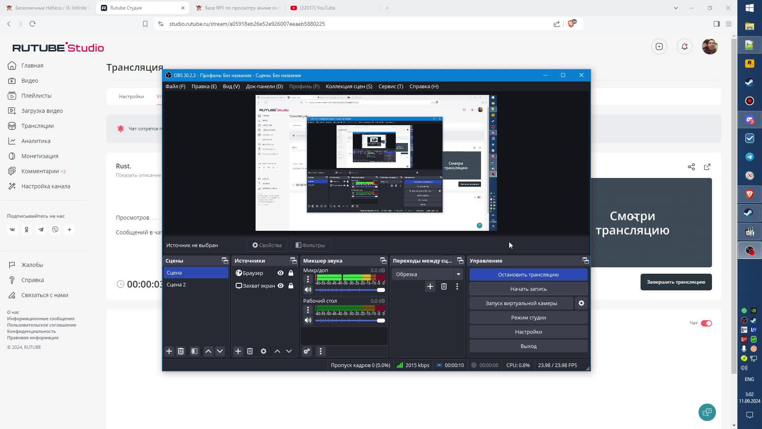This screenshot has width=762, height=429.
Task: Unlock the Захват экрана source lock
Action: pyautogui.click(x=291, y=286)
